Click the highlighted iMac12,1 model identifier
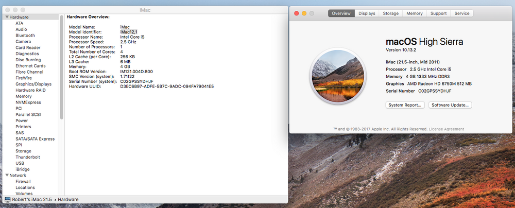This screenshot has width=515, height=208. point(129,32)
